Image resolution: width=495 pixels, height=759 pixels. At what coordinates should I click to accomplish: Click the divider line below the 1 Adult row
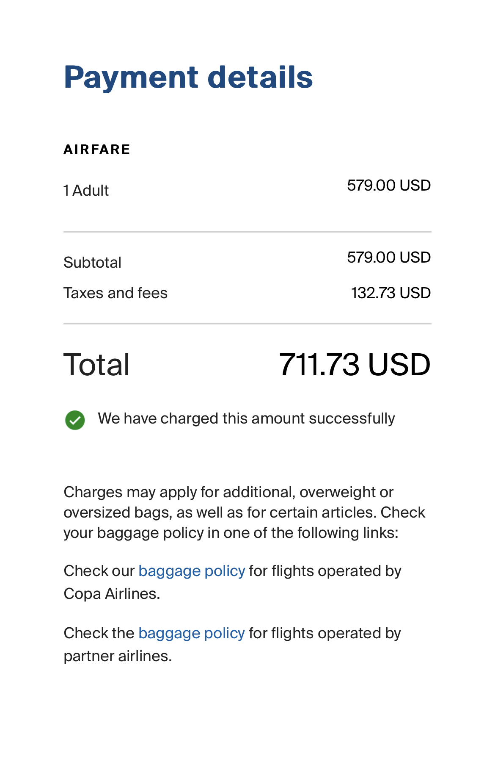pyautogui.click(x=247, y=232)
